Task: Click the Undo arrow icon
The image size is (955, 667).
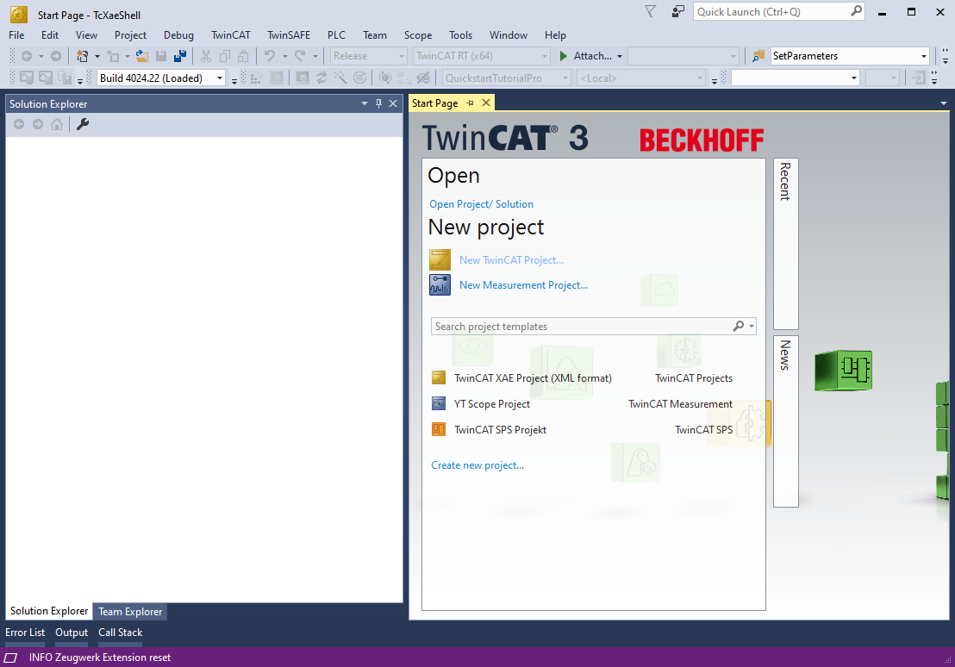Action: (269, 56)
